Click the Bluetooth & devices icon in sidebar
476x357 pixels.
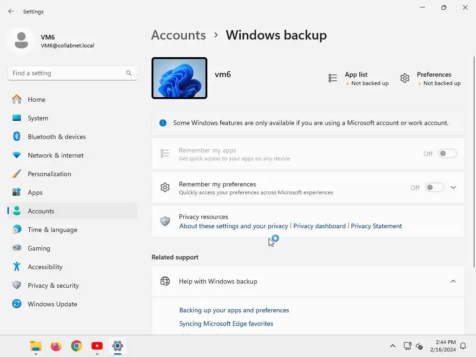pyautogui.click(x=17, y=137)
